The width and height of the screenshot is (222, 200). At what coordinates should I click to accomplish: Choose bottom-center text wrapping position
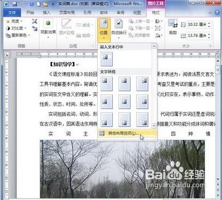[124, 119]
